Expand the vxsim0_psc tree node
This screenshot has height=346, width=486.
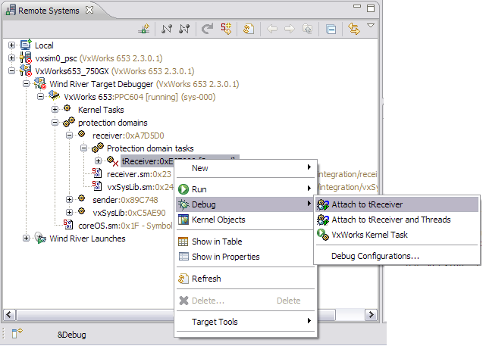[11, 58]
